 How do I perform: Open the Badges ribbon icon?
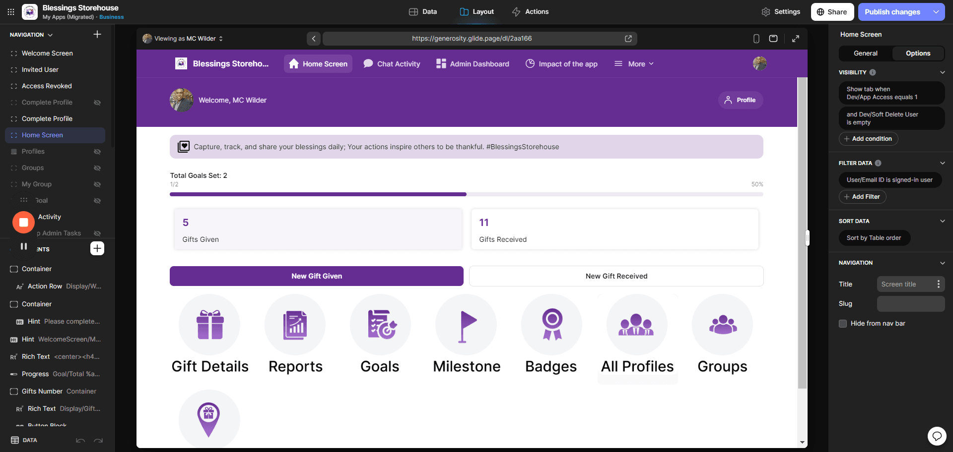tap(552, 325)
